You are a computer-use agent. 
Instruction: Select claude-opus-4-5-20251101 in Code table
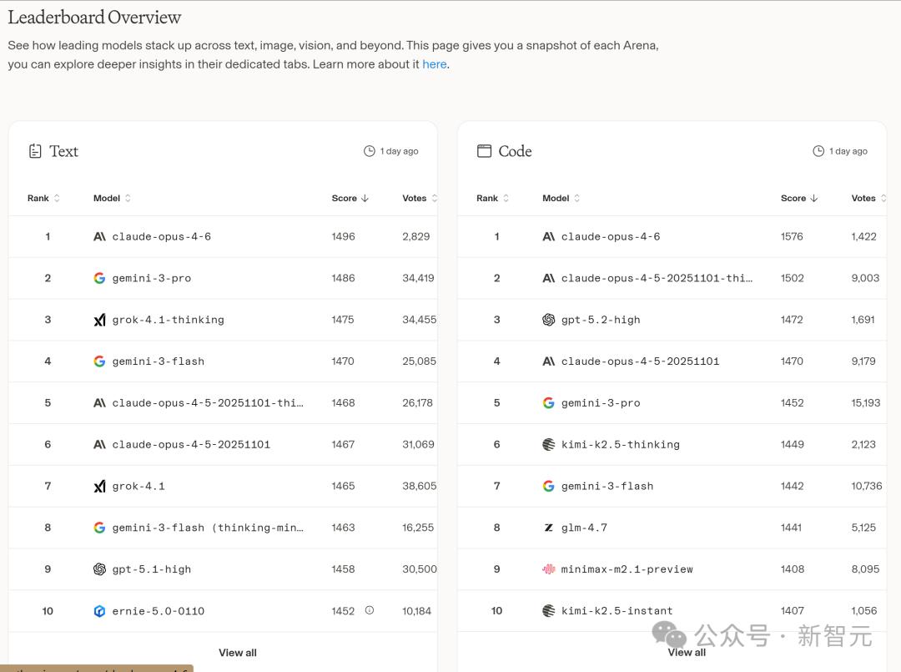pyautogui.click(x=640, y=361)
